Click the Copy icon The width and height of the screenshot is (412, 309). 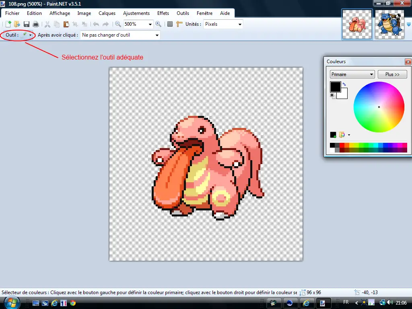coord(57,24)
